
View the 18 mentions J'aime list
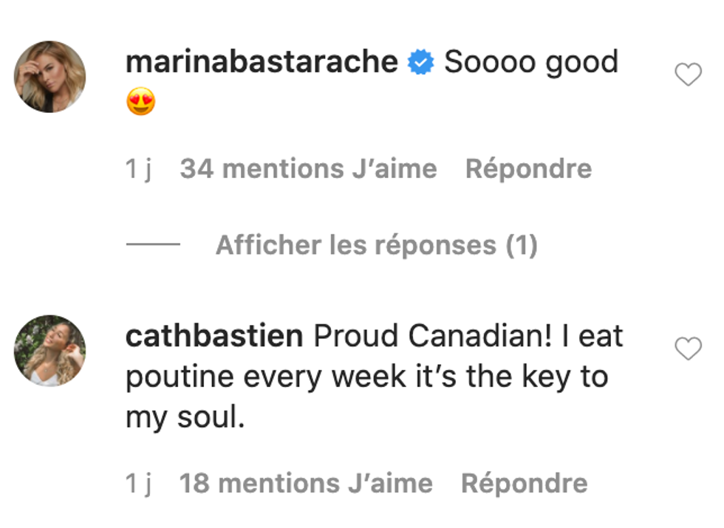[306, 484]
